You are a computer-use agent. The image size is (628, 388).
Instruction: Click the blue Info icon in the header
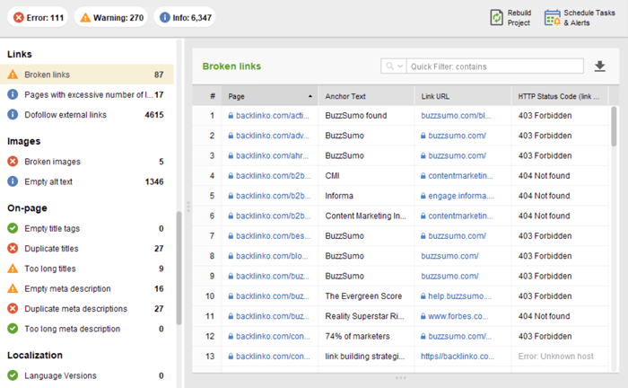164,18
